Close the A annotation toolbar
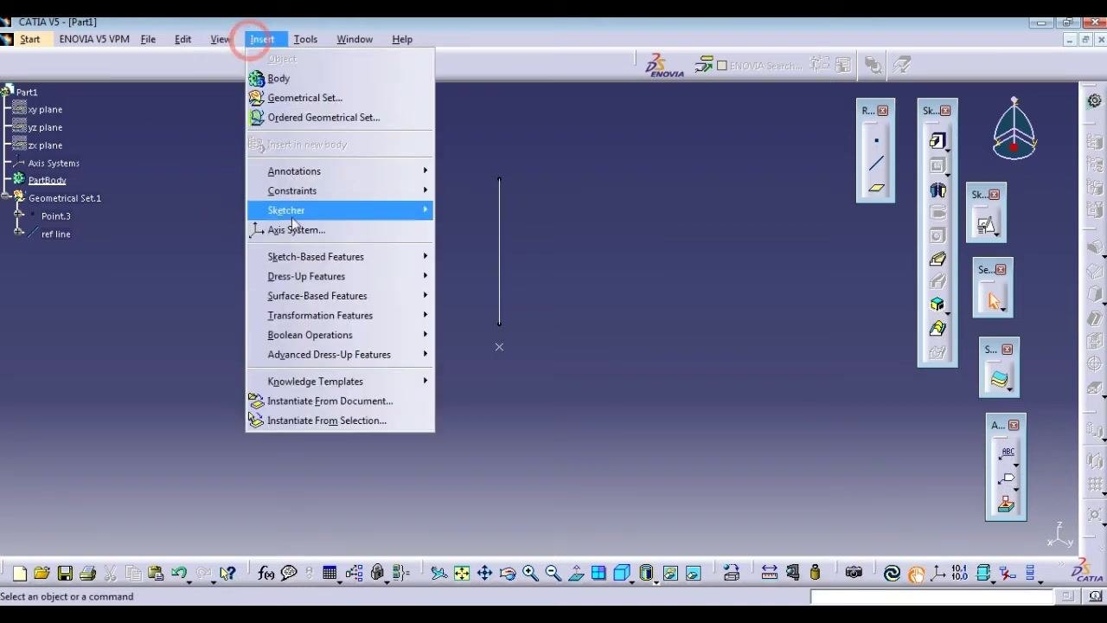 click(1014, 425)
